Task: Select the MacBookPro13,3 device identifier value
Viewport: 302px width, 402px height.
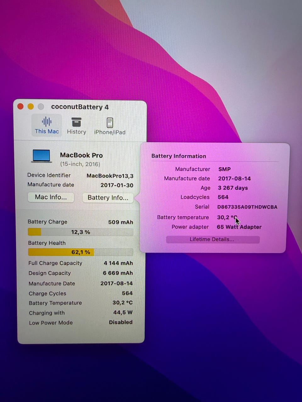Action: coord(110,176)
